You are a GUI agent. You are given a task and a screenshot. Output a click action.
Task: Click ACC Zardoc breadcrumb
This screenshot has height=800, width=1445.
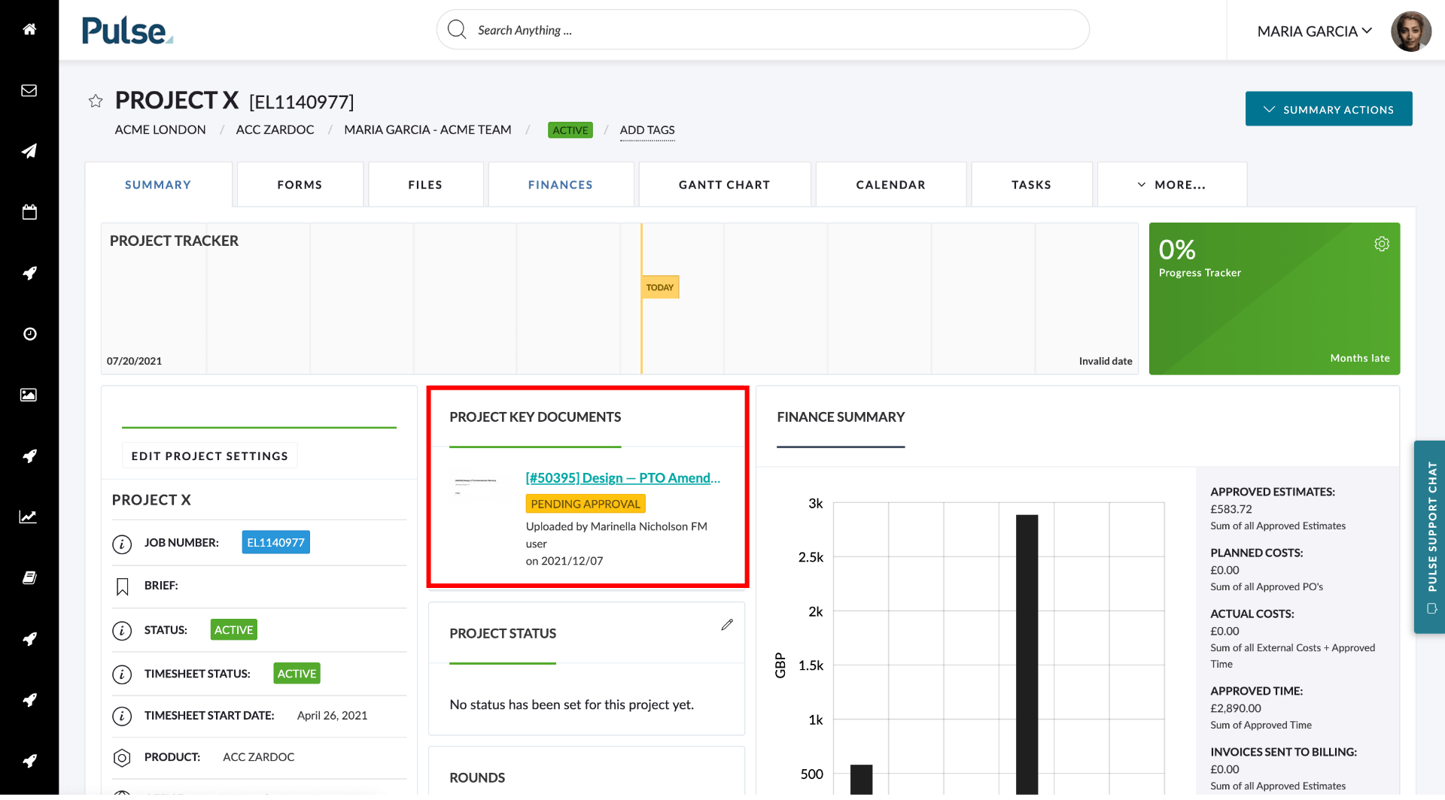point(275,130)
